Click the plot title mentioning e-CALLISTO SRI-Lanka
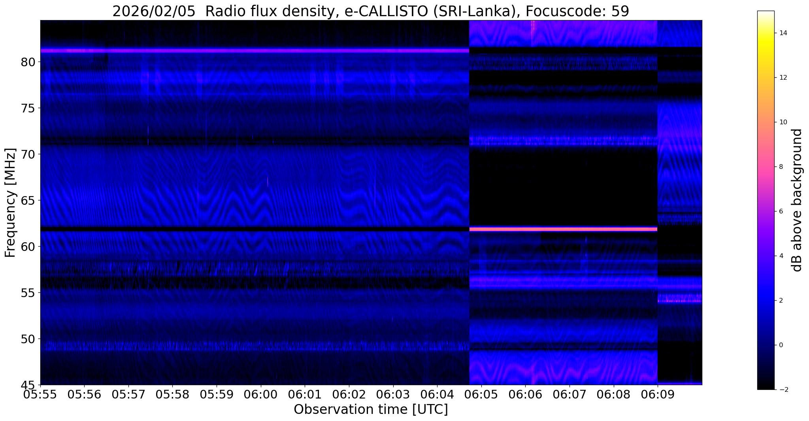The width and height of the screenshot is (809, 421). 371,11
